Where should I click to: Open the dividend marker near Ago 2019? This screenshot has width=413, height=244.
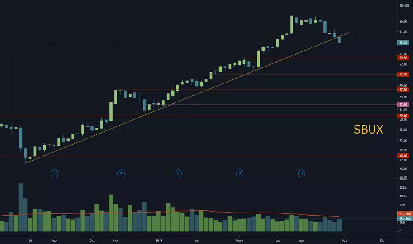click(x=302, y=173)
